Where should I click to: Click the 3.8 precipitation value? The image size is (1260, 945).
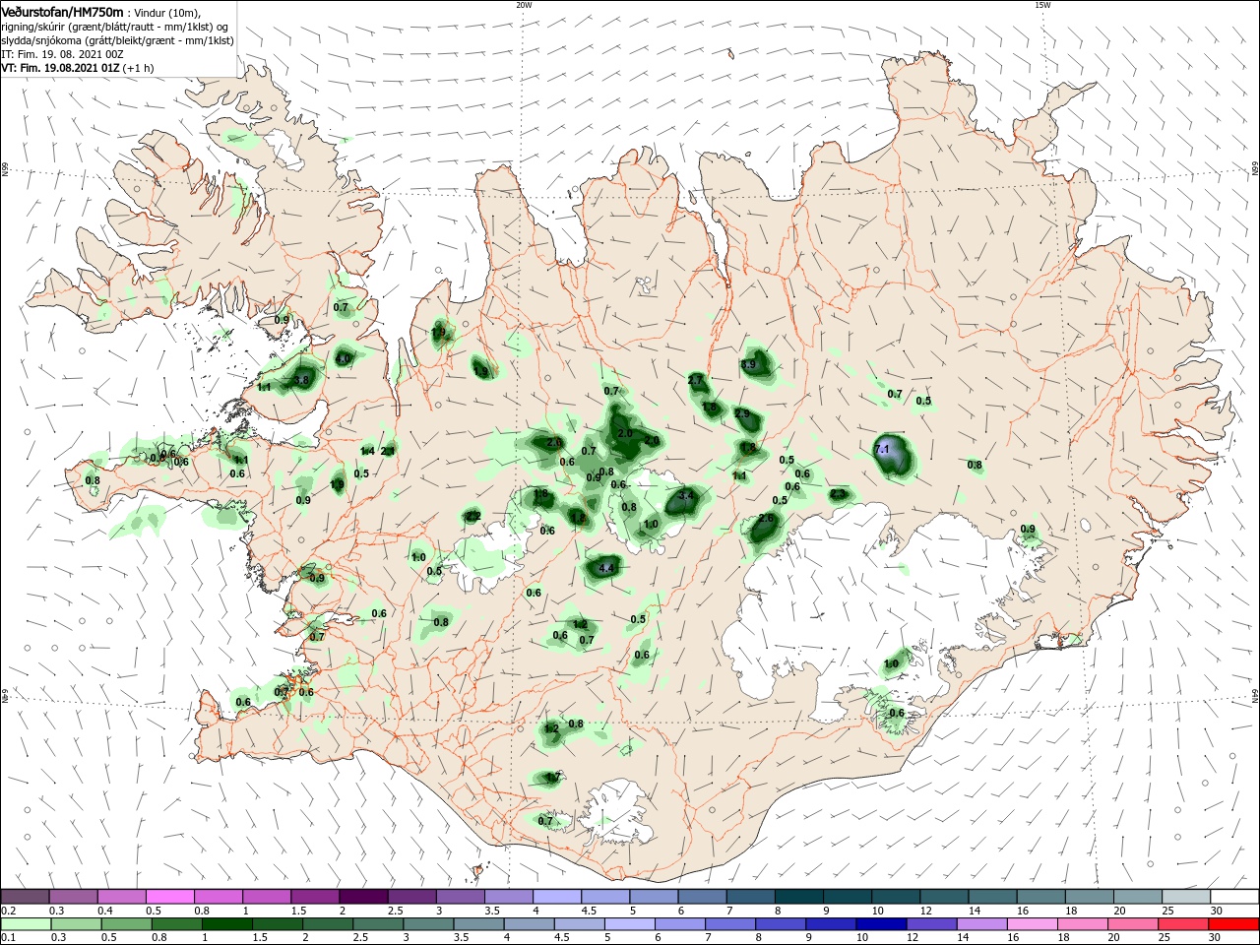click(302, 379)
